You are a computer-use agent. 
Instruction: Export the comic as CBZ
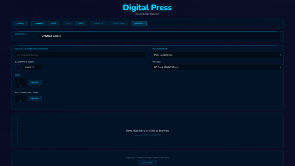99,24
